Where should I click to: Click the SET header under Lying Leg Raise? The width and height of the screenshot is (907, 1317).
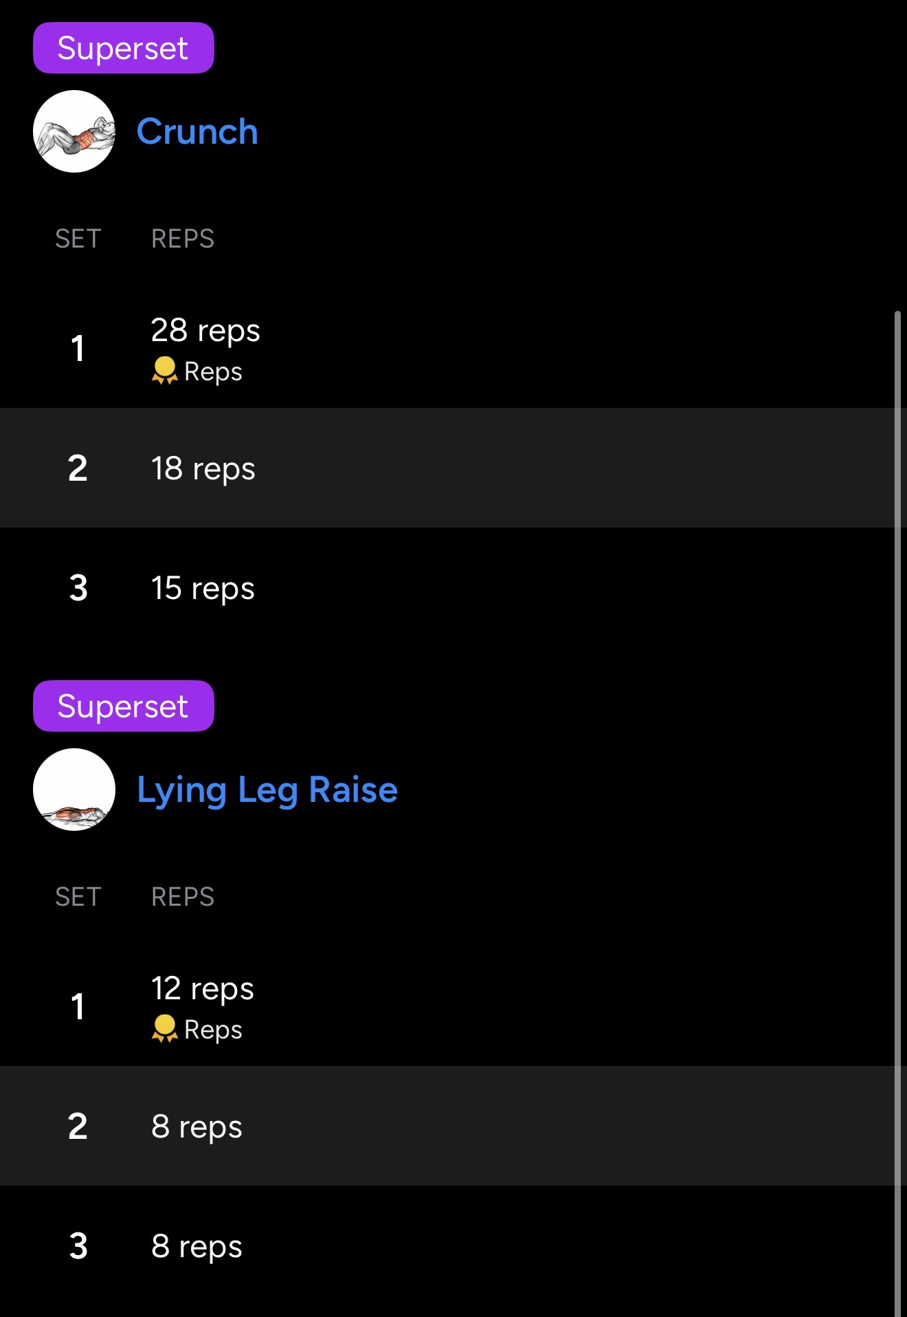point(78,897)
